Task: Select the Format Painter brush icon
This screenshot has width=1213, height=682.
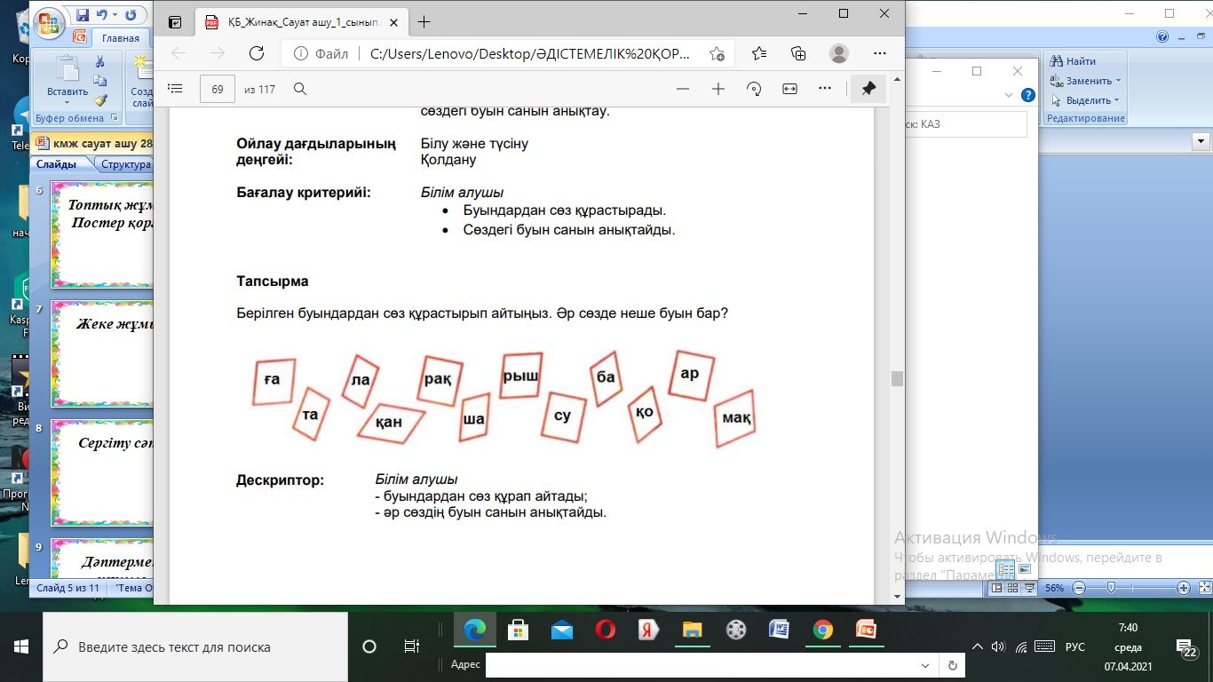Action: 100,100
